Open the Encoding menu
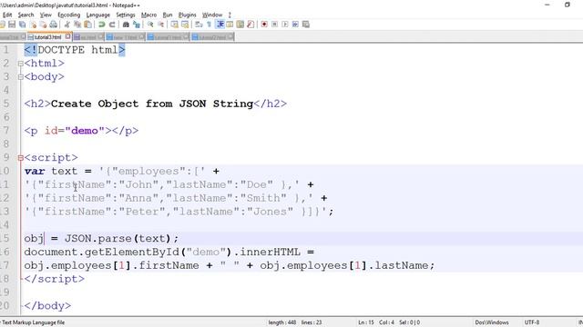583x327 pixels. coord(69,15)
